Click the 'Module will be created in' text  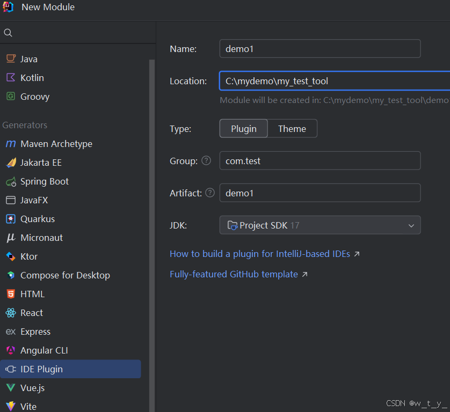[335, 100]
